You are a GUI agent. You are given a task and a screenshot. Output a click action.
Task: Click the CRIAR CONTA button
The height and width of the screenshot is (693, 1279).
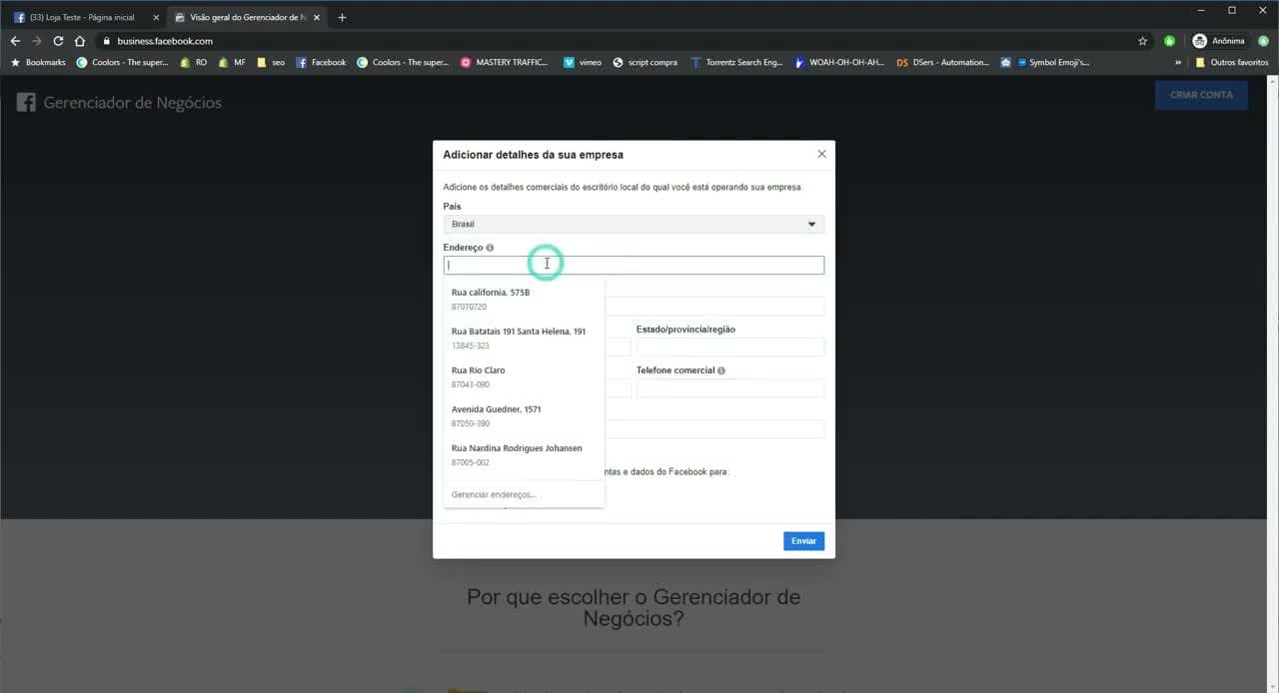[1201, 95]
